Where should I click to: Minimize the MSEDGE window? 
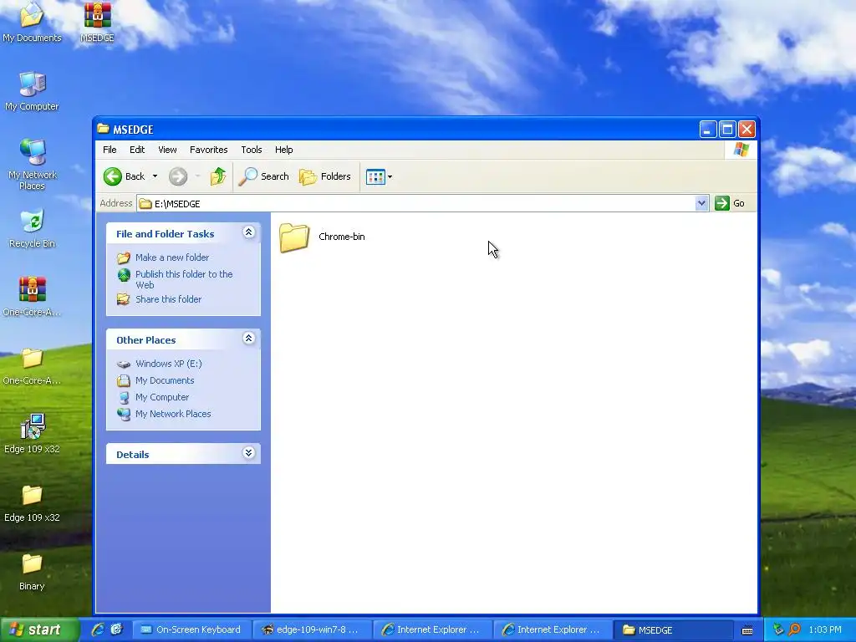coord(707,130)
